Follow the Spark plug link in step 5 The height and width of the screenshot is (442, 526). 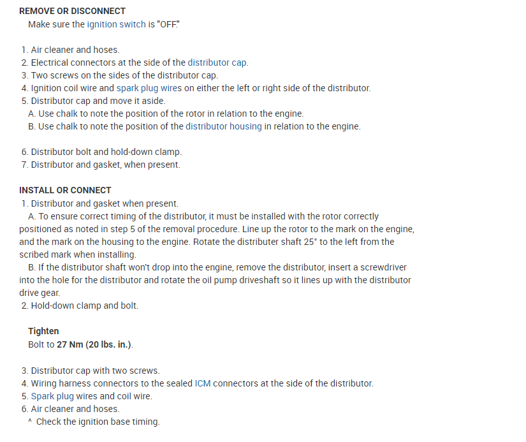(52, 396)
